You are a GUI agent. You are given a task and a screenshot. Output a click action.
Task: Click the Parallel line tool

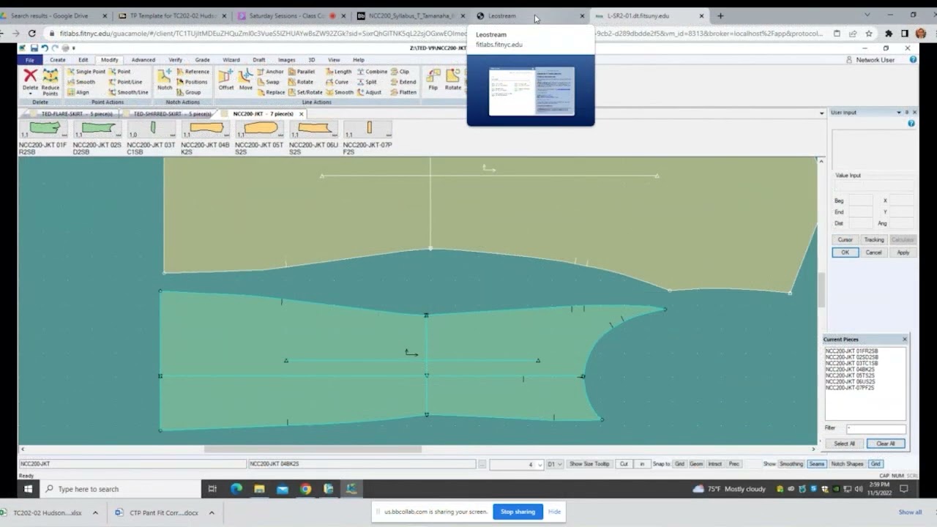[x=302, y=72]
